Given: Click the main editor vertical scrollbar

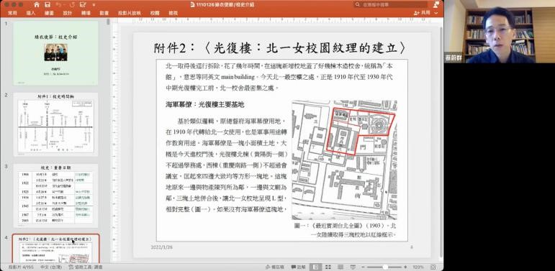Looking at the screenshot, I should tap(441, 142).
